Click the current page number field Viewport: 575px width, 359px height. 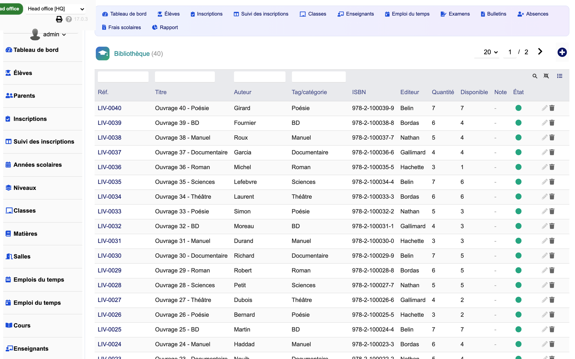[510, 52]
